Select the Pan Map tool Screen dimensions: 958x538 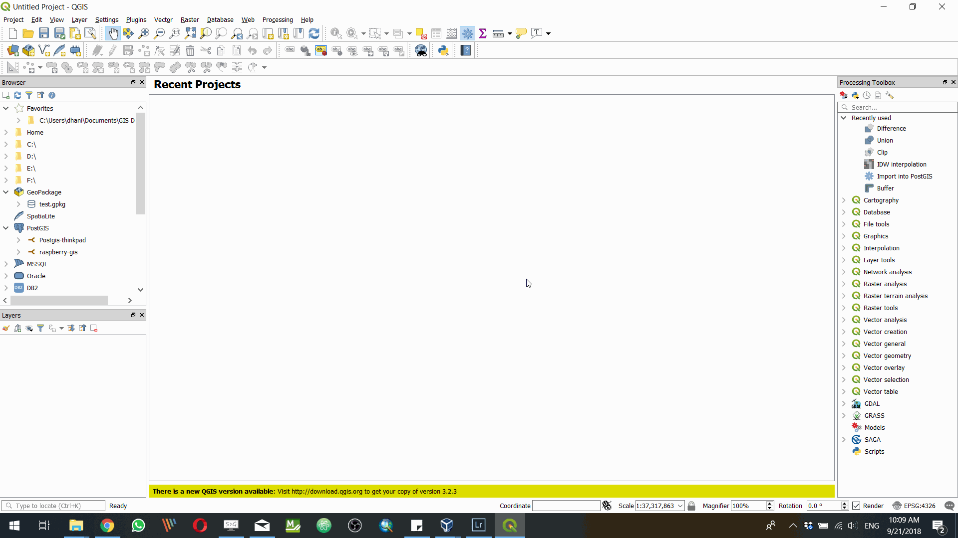tap(113, 33)
